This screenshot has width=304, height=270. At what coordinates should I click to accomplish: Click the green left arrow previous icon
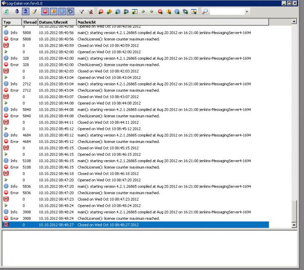(x=143, y=12)
